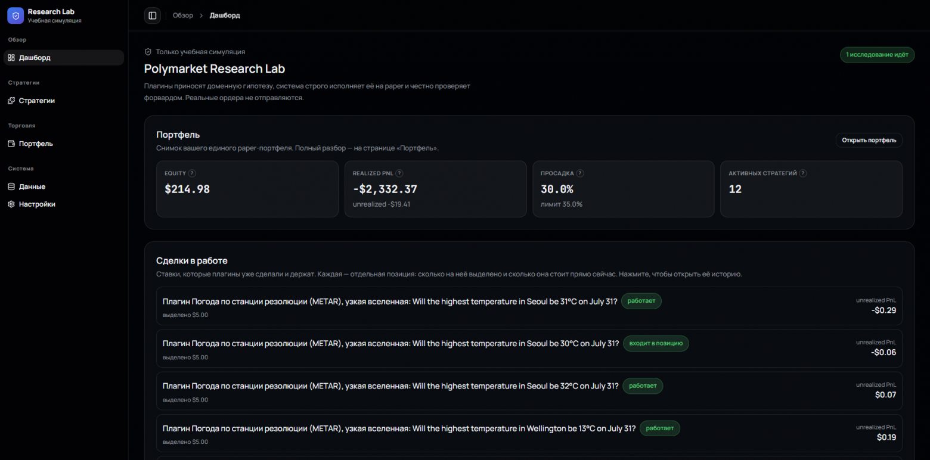Open the Дашборд sidebar item
Screen dimensions: 930x460
pos(64,58)
